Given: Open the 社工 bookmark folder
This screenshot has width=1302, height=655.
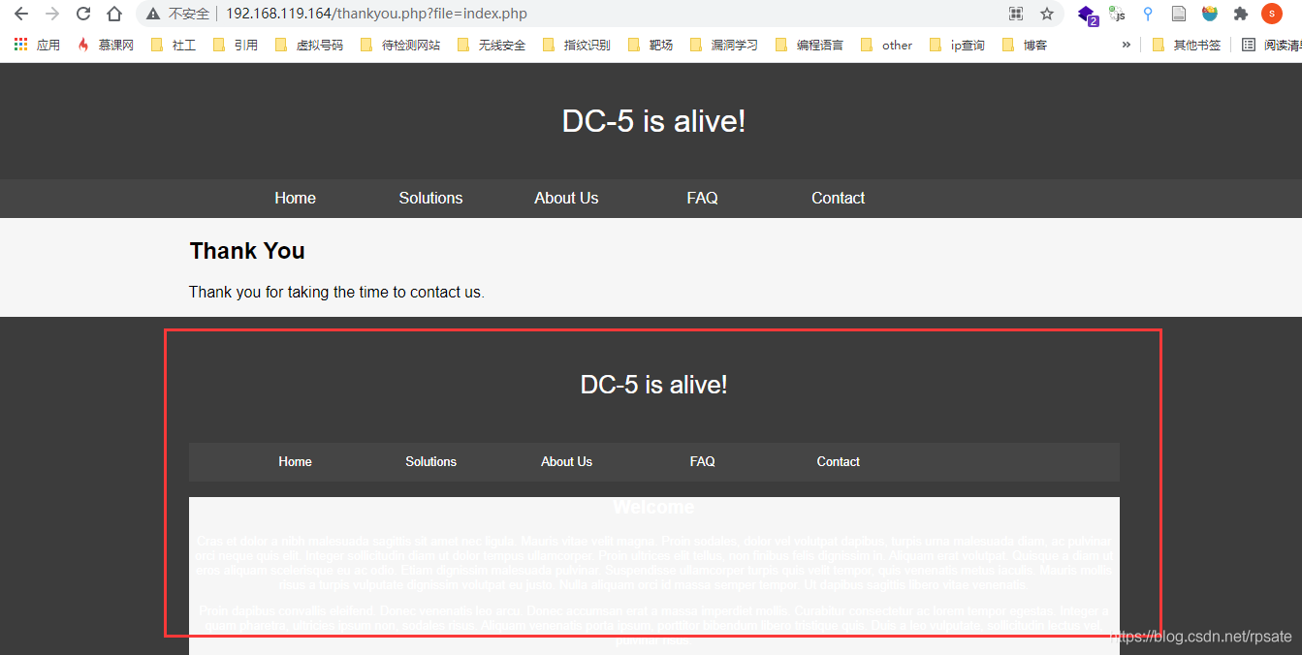Looking at the screenshot, I should (175, 45).
